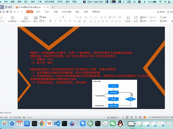Switch to the 动画 ribbon tab
This screenshot has height=129, width=173.
[x=56, y=12]
